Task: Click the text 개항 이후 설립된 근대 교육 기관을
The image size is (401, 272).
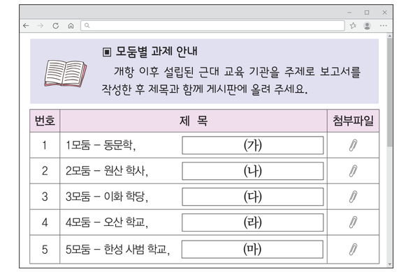Action: point(196,72)
